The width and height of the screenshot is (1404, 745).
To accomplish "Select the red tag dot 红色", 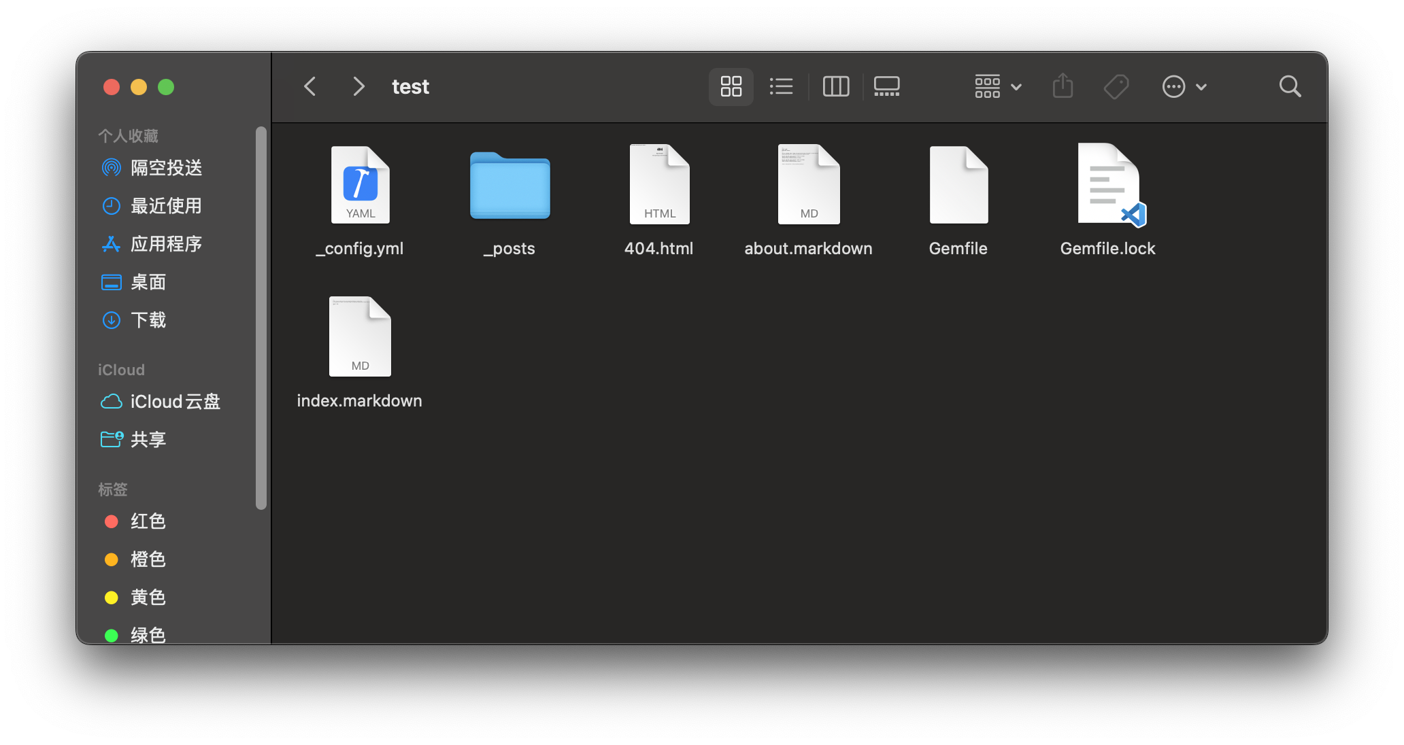I will click(112, 521).
